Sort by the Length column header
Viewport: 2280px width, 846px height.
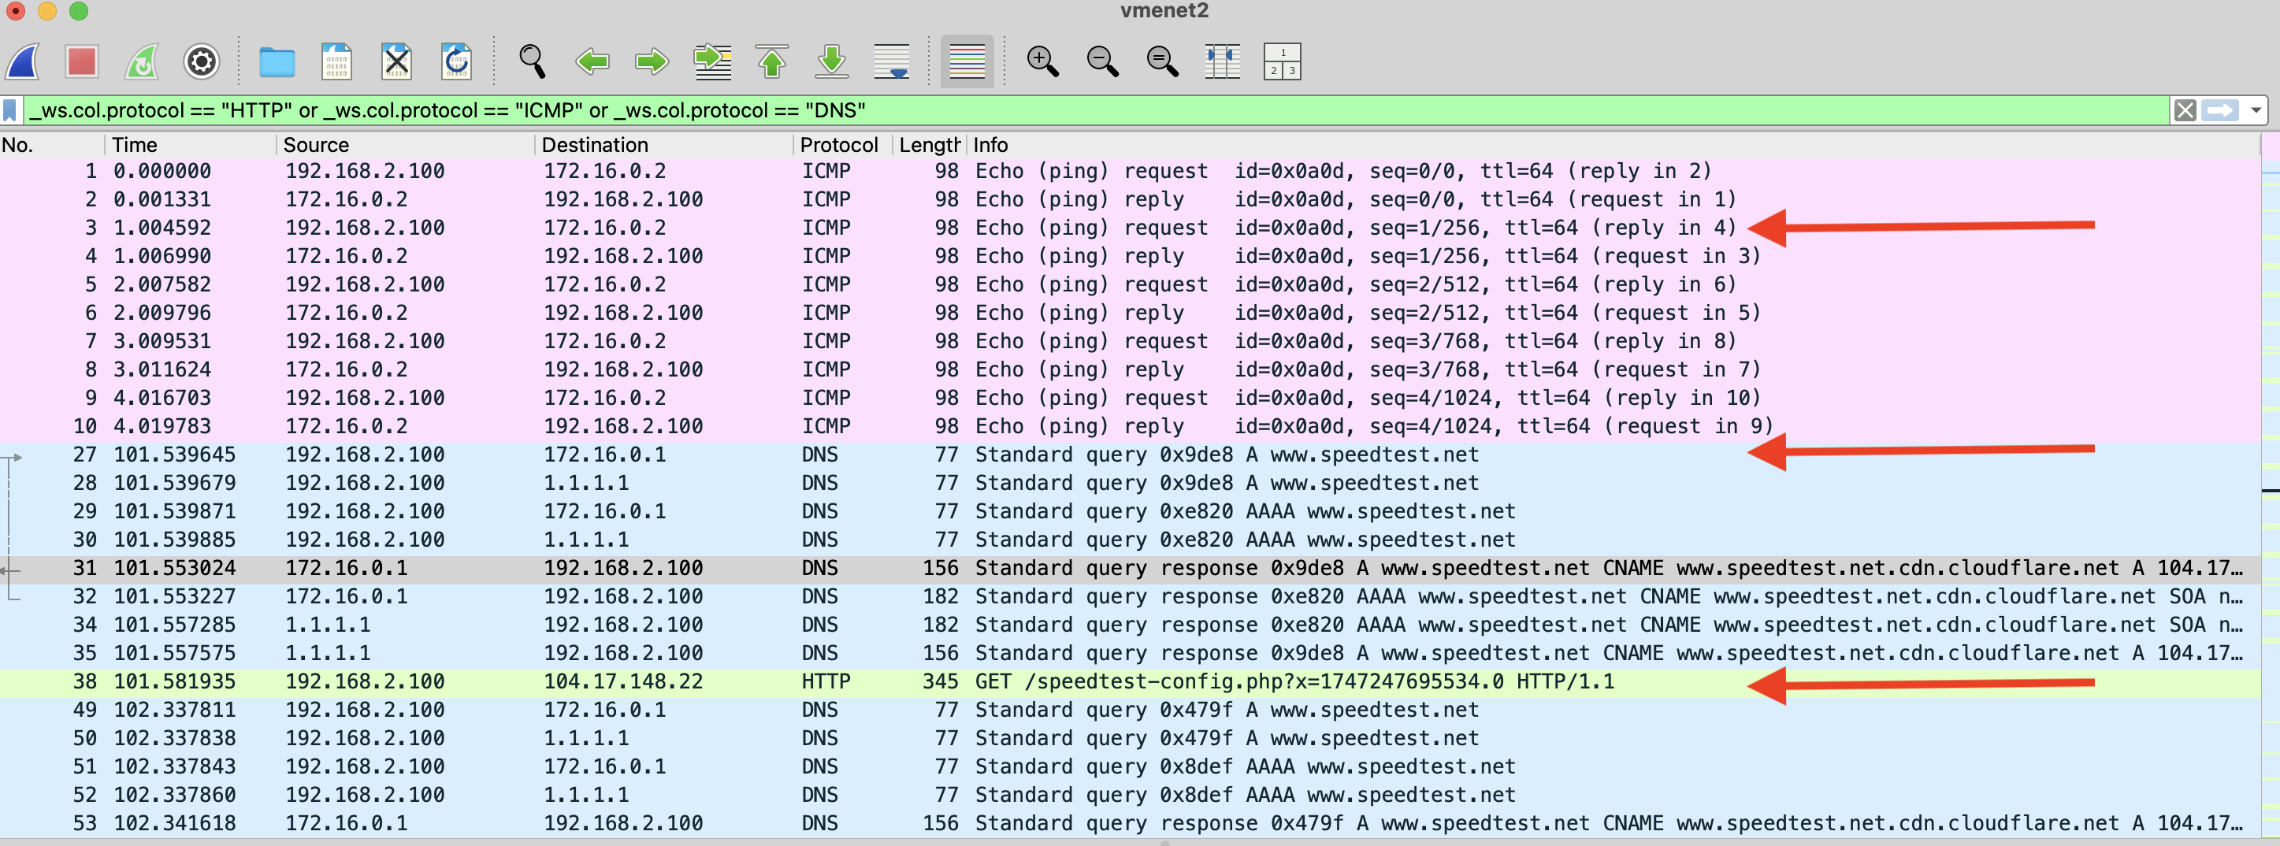pos(930,145)
